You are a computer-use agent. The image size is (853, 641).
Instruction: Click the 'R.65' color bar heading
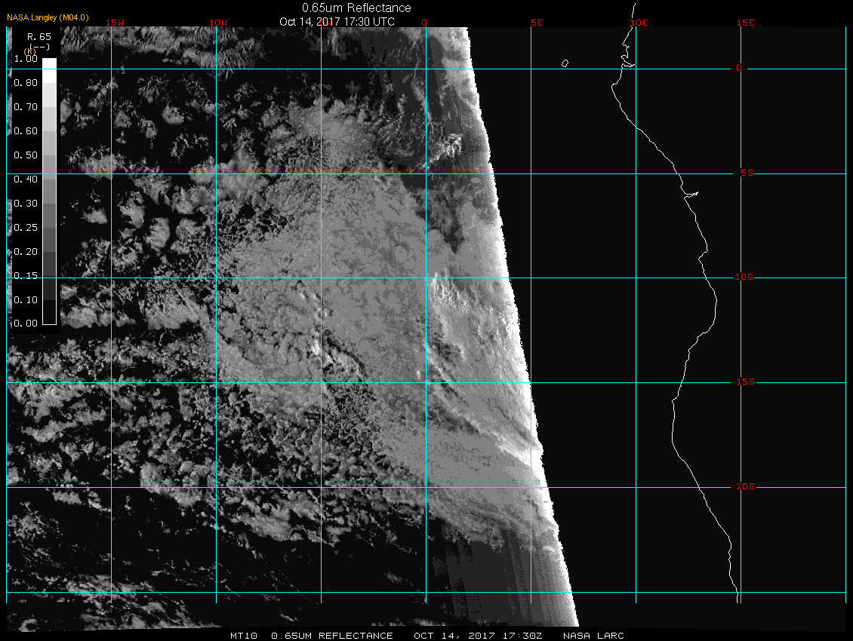coord(39,36)
